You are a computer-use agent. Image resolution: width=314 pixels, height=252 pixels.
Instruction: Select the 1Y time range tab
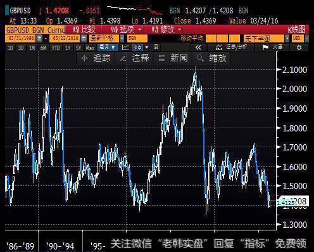point(68,48)
